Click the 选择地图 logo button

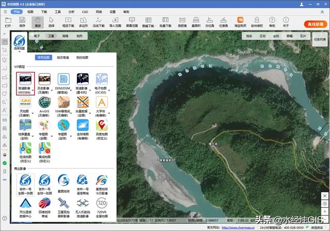20,42
